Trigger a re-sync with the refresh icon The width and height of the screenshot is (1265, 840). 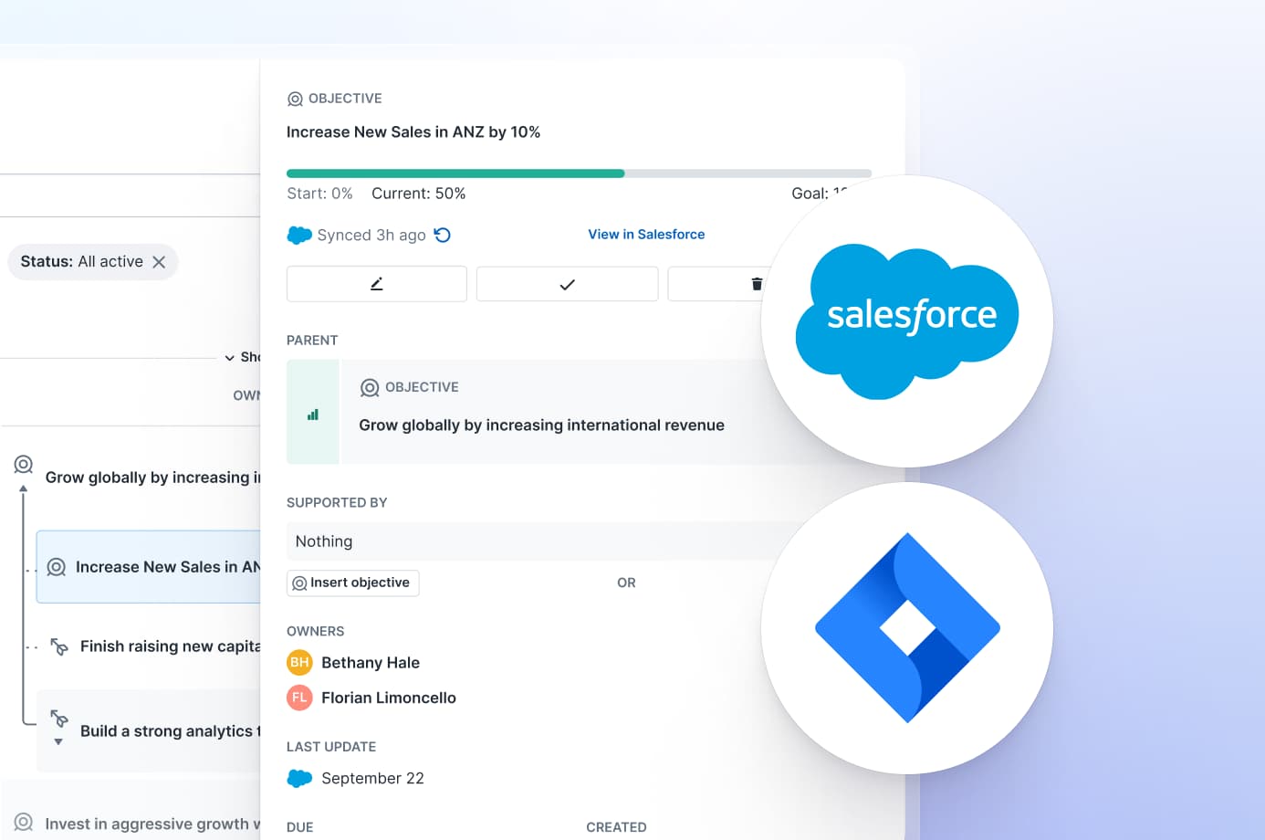point(443,235)
